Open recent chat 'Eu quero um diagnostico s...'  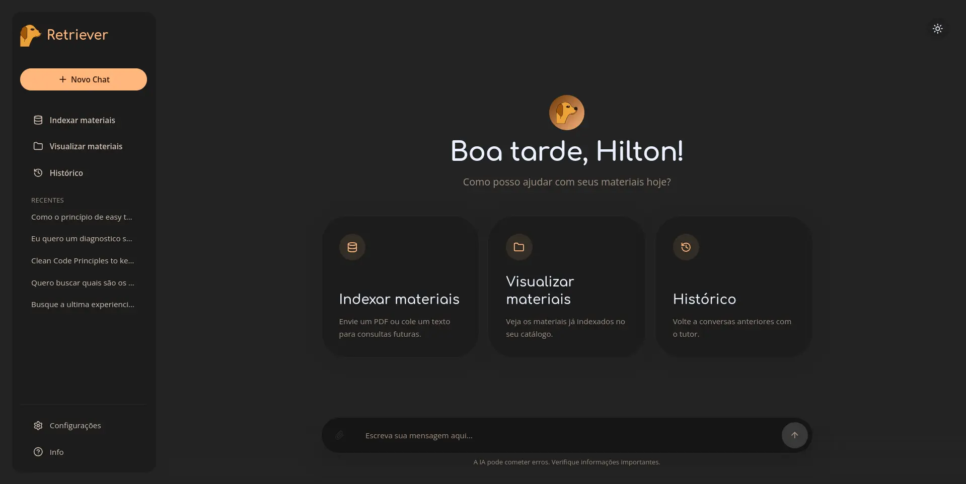(x=82, y=239)
